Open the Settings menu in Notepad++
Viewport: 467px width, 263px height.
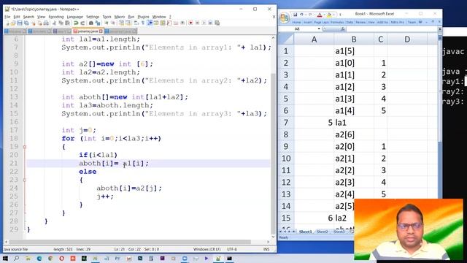[93, 17]
